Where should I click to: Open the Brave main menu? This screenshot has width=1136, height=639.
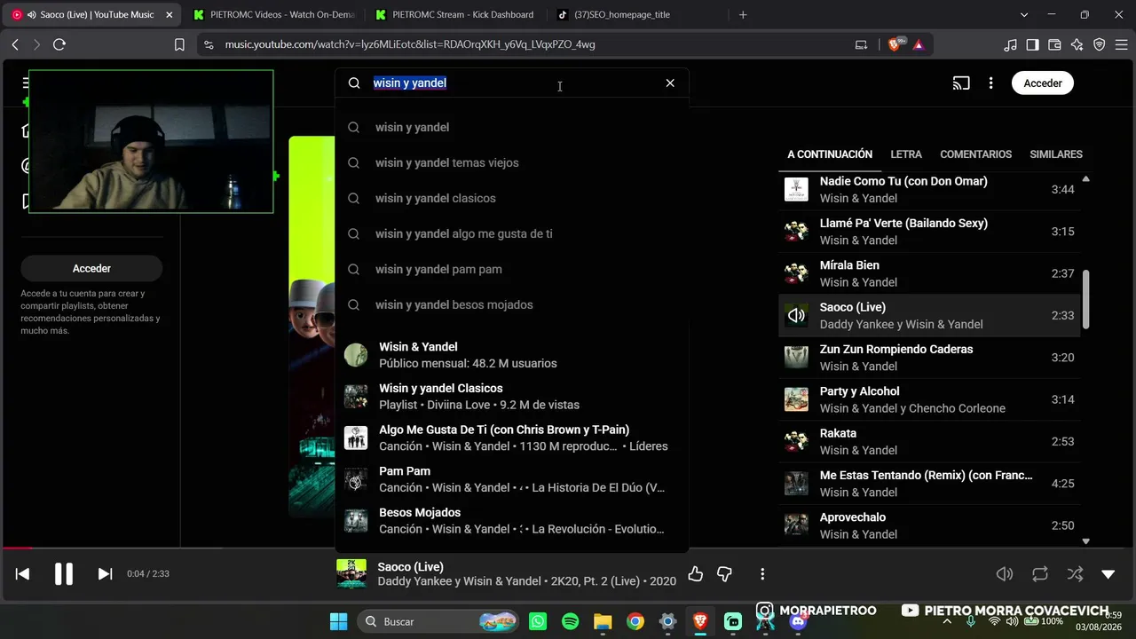1121,44
